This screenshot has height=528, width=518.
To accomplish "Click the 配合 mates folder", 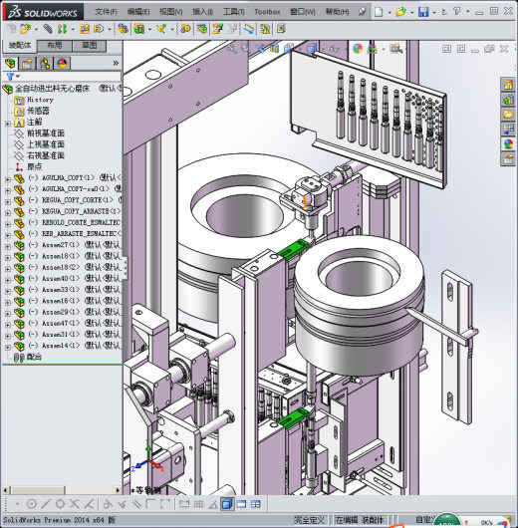I will coord(34,357).
